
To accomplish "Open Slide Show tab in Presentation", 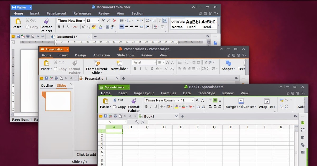I will coord(125,55).
